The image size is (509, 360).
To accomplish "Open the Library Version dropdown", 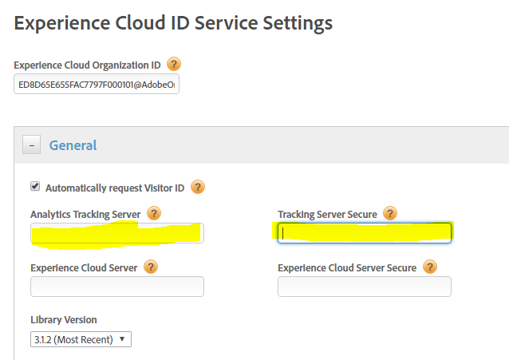I will pyautogui.click(x=81, y=339).
